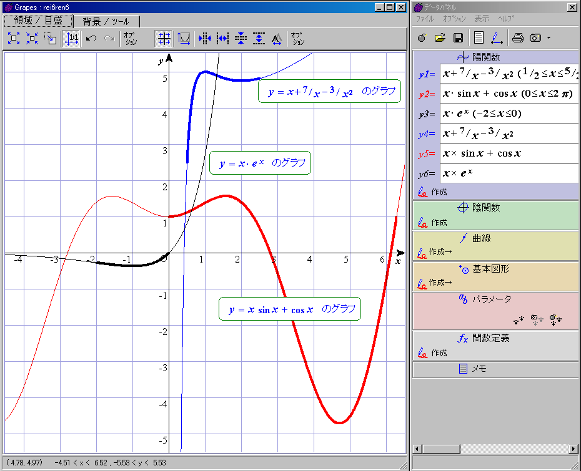
Task: Toggle the y5= function label
Action: pos(427,154)
